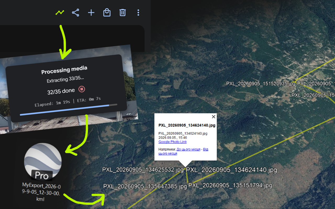This screenshot has height=209, width=335.
Task: Click the 'Від цього місця' directions link
Action: 183,152
